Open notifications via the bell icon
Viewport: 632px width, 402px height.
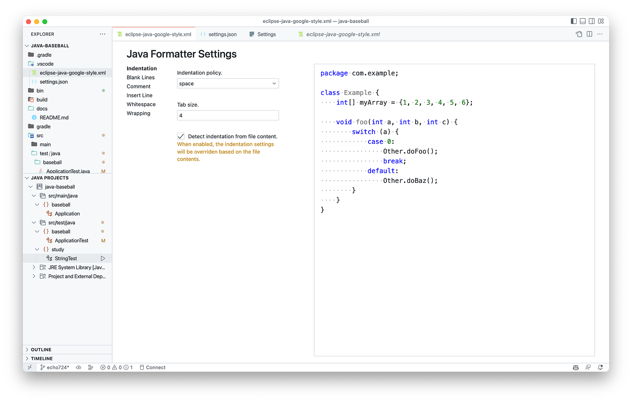tap(600, 367)
